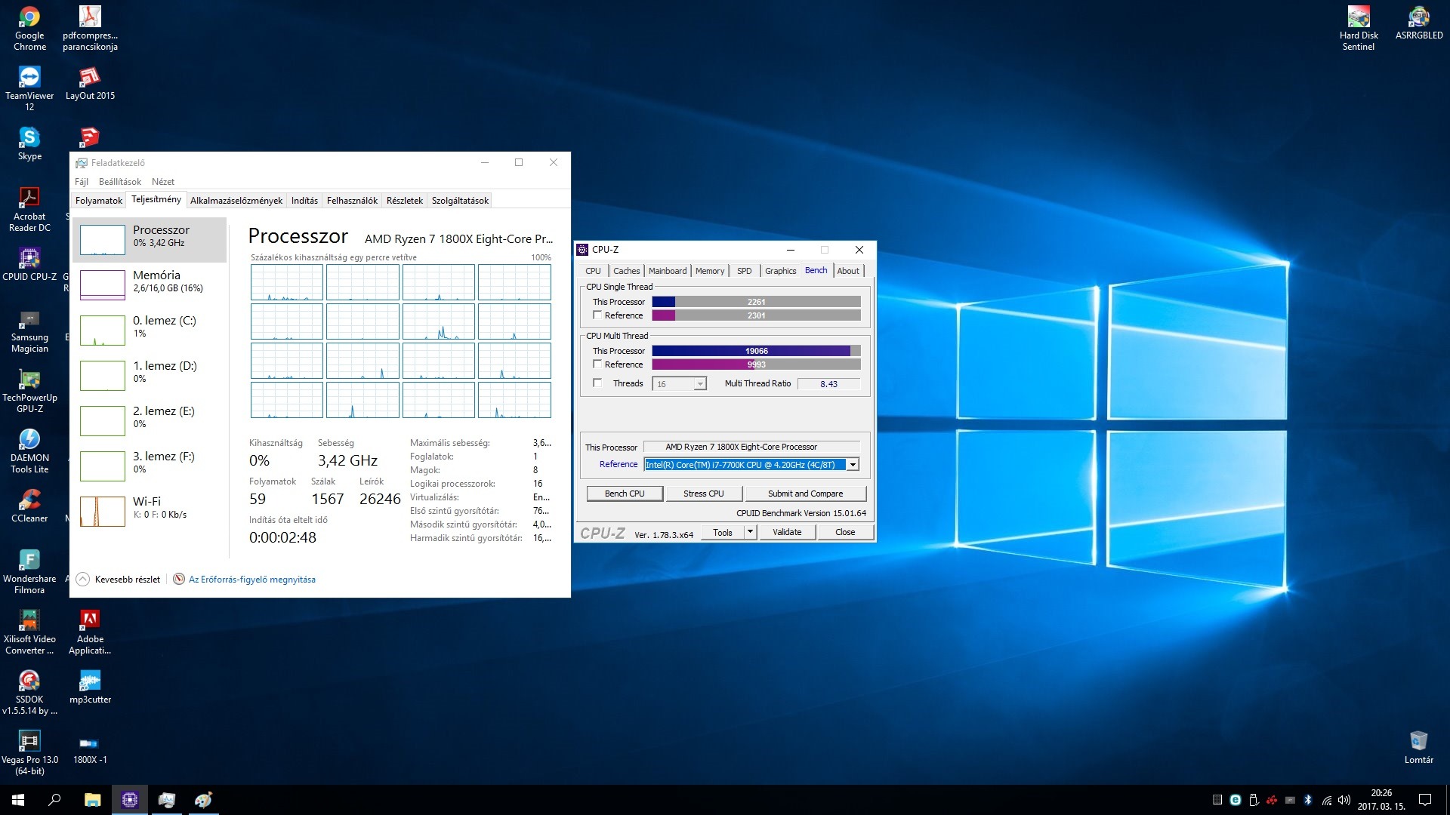The image size is (1450, 815).
Task: Select the Mainboard tab in CPU-Z
Action: [668, 271]
